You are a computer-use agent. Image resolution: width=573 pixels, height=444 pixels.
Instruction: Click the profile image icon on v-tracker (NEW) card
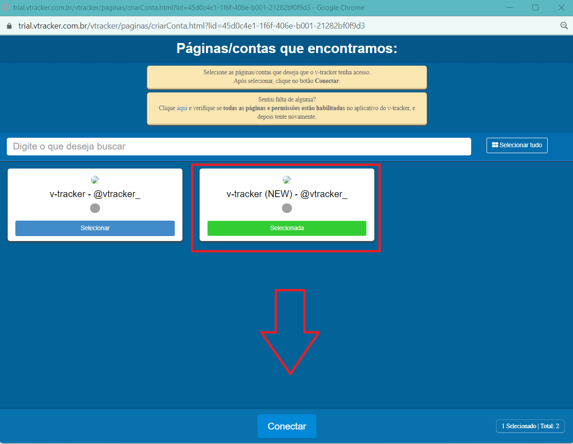287,180
